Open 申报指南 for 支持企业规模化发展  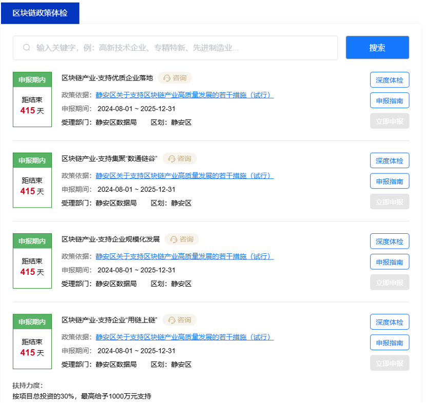click(389, 262)
